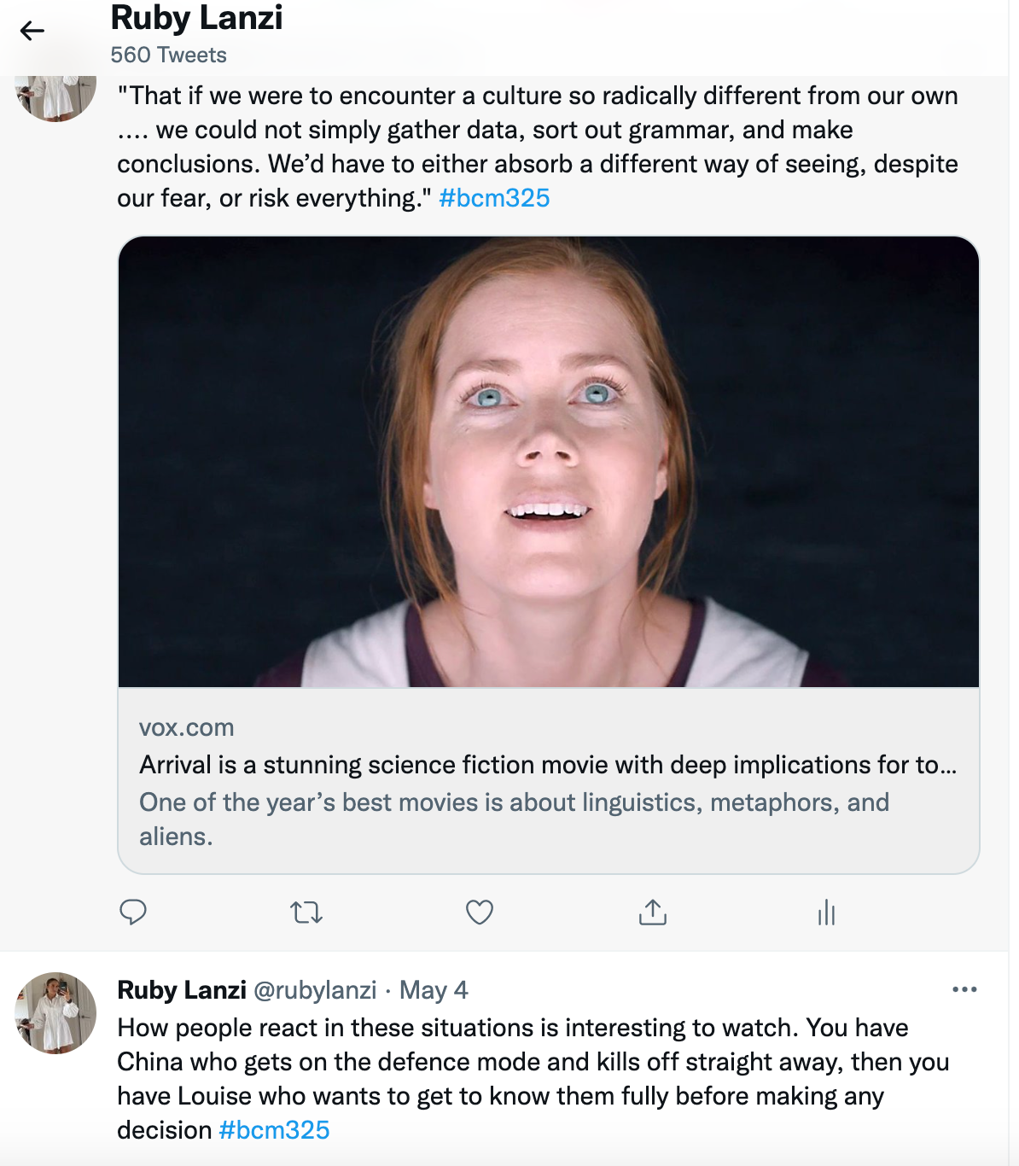
Task: Click the Ruby Lanzi header title
Action: pos(197,19)
